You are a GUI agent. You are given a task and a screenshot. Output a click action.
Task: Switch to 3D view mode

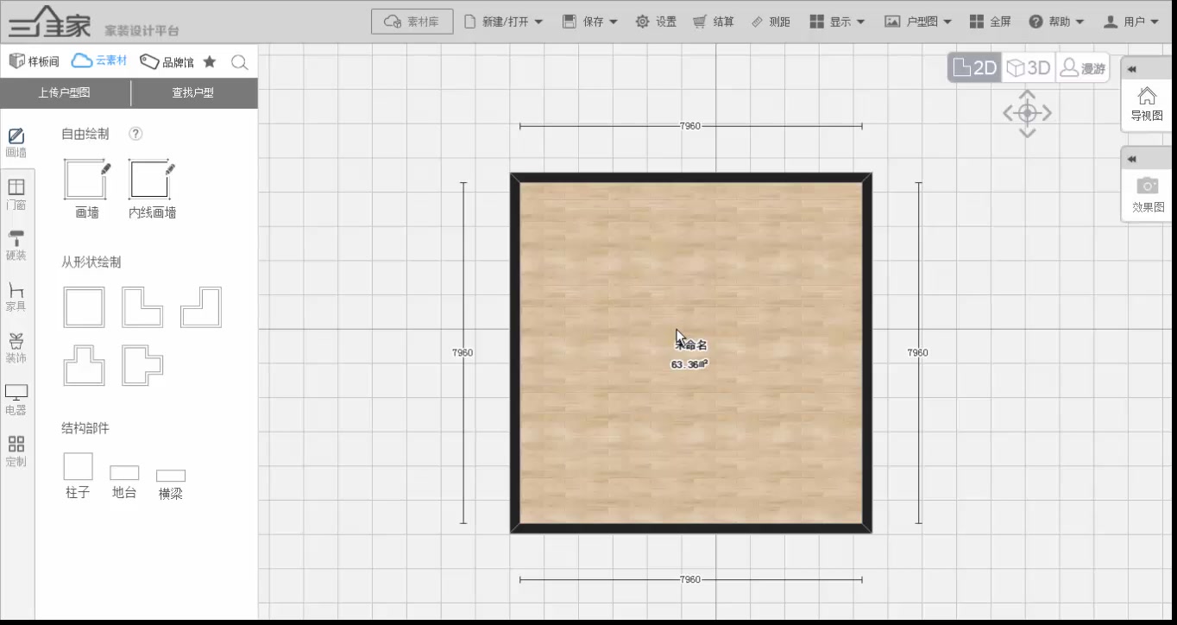pos(1029,67)
